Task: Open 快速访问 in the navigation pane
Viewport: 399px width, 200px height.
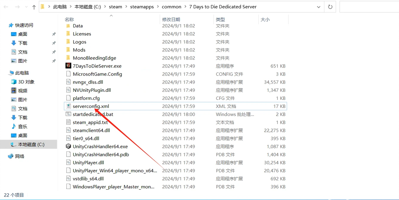Action: pos(24,25)
